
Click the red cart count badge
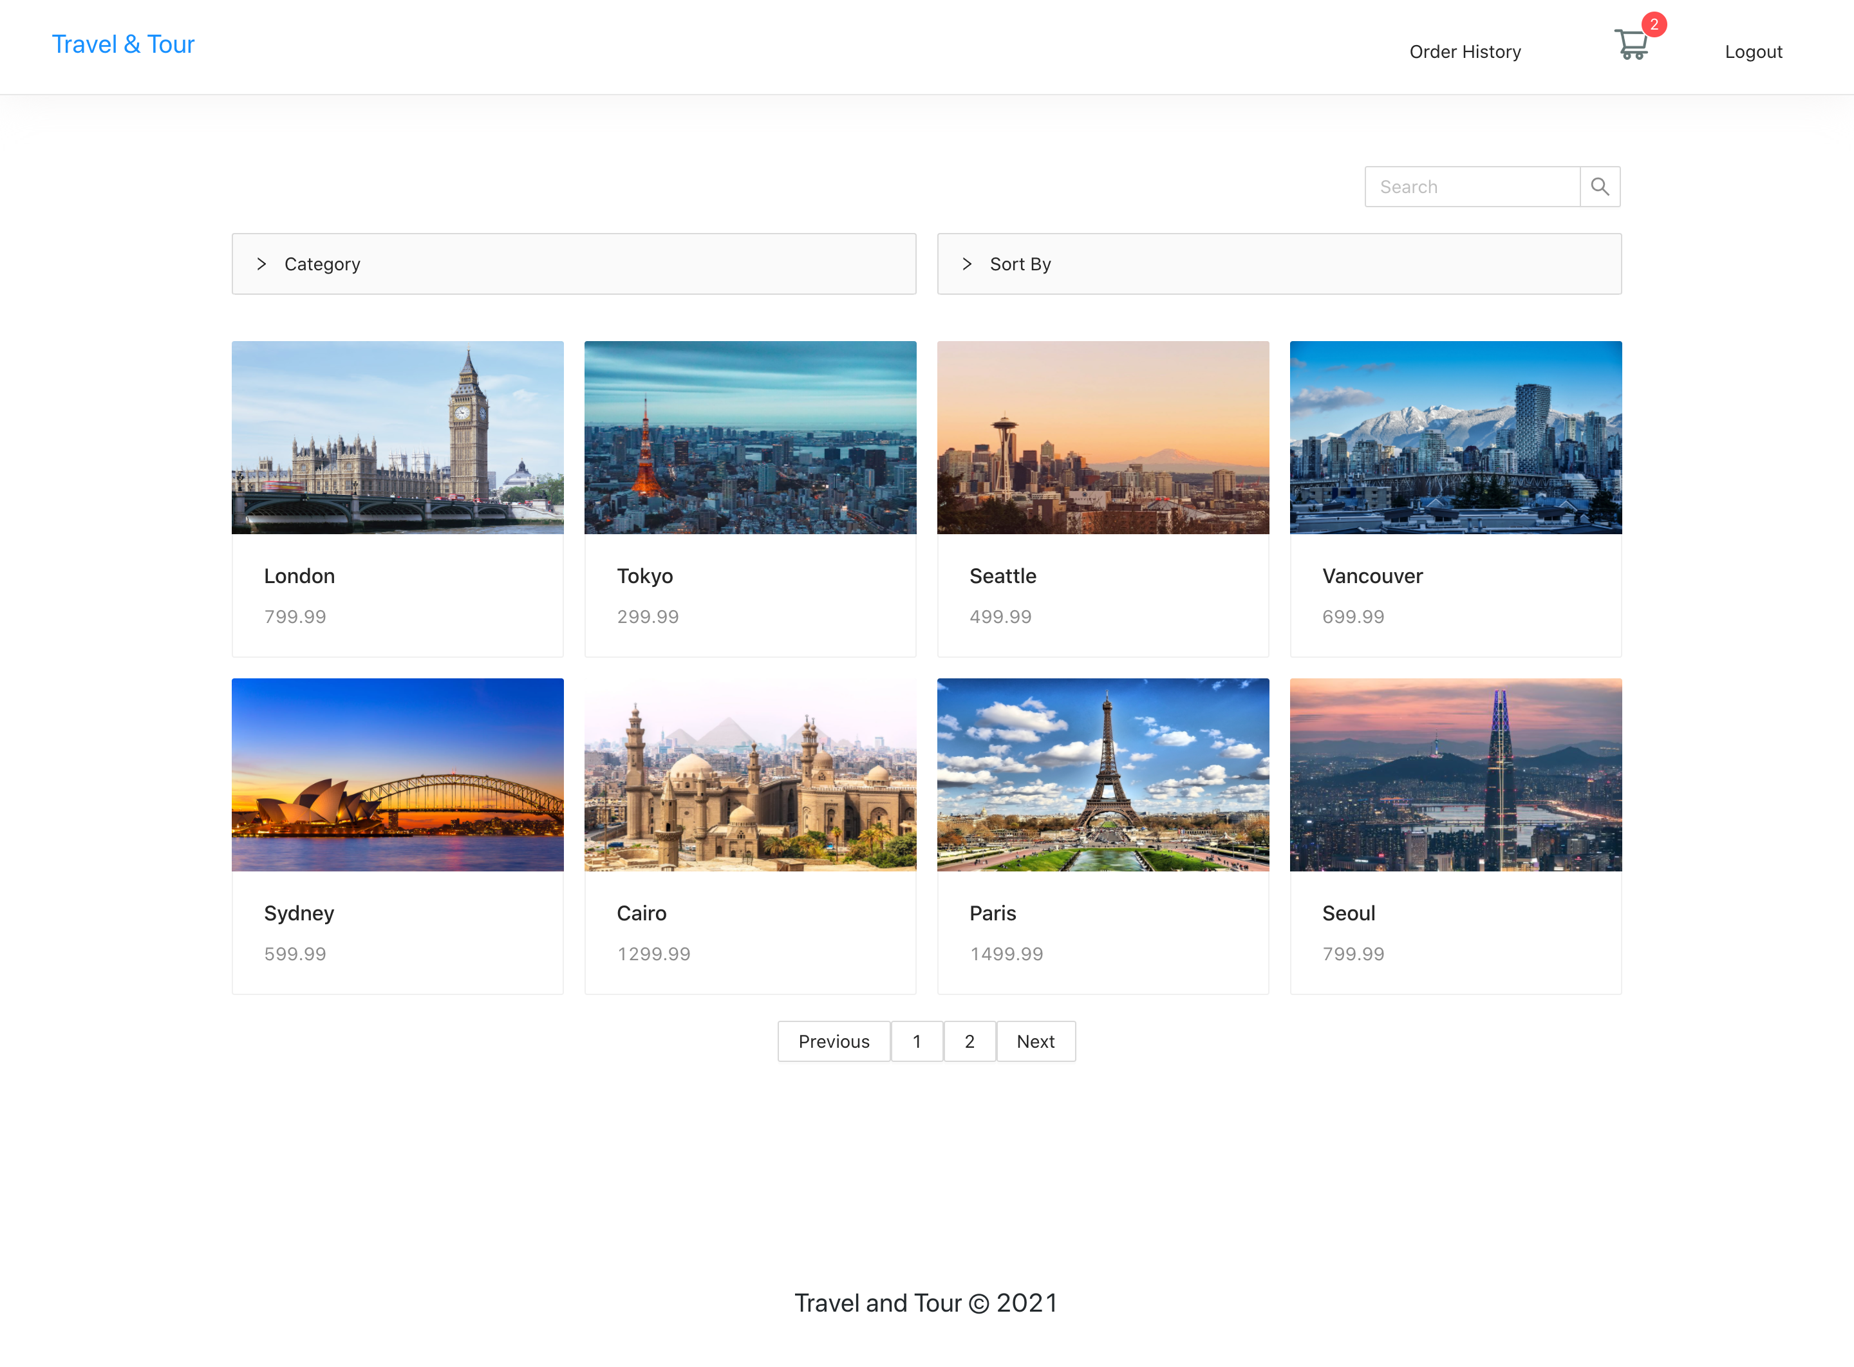pos(1654,24)
